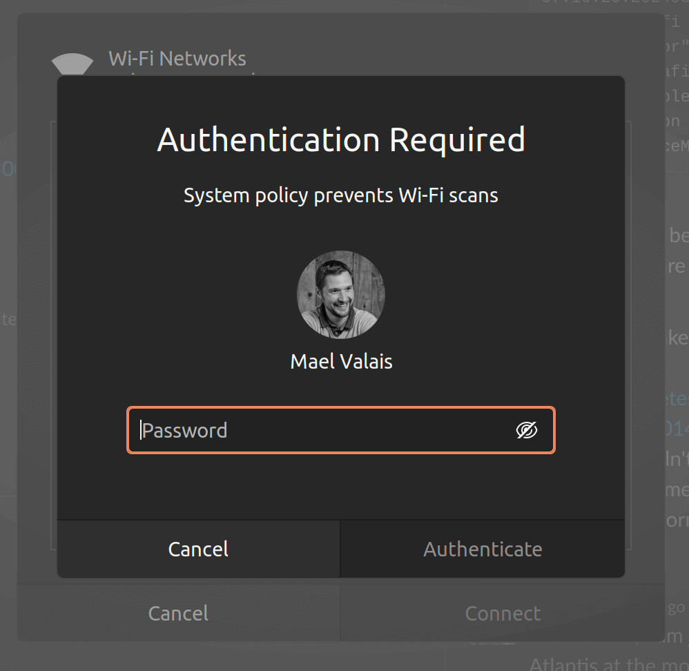Click the blue link text at the left edge
The width and height of the screenshot is (689, 671).
pos(8,169)
